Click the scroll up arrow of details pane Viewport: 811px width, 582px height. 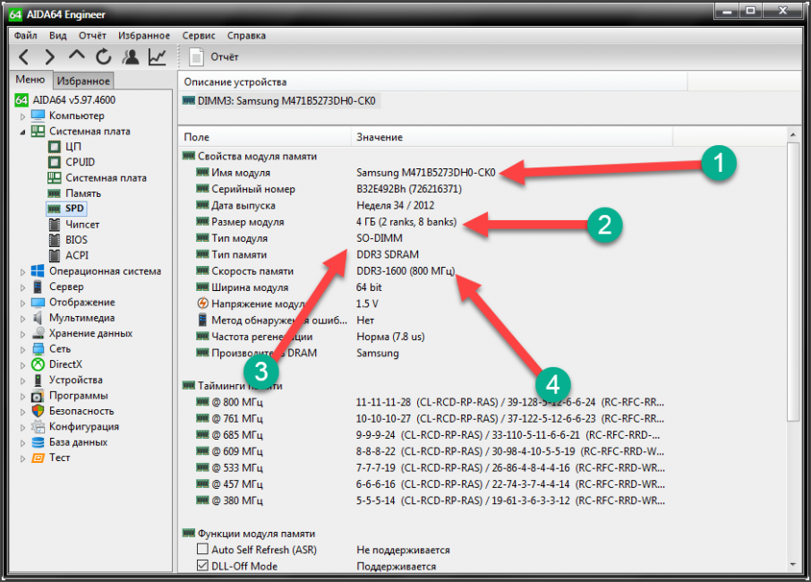[793, 135]
